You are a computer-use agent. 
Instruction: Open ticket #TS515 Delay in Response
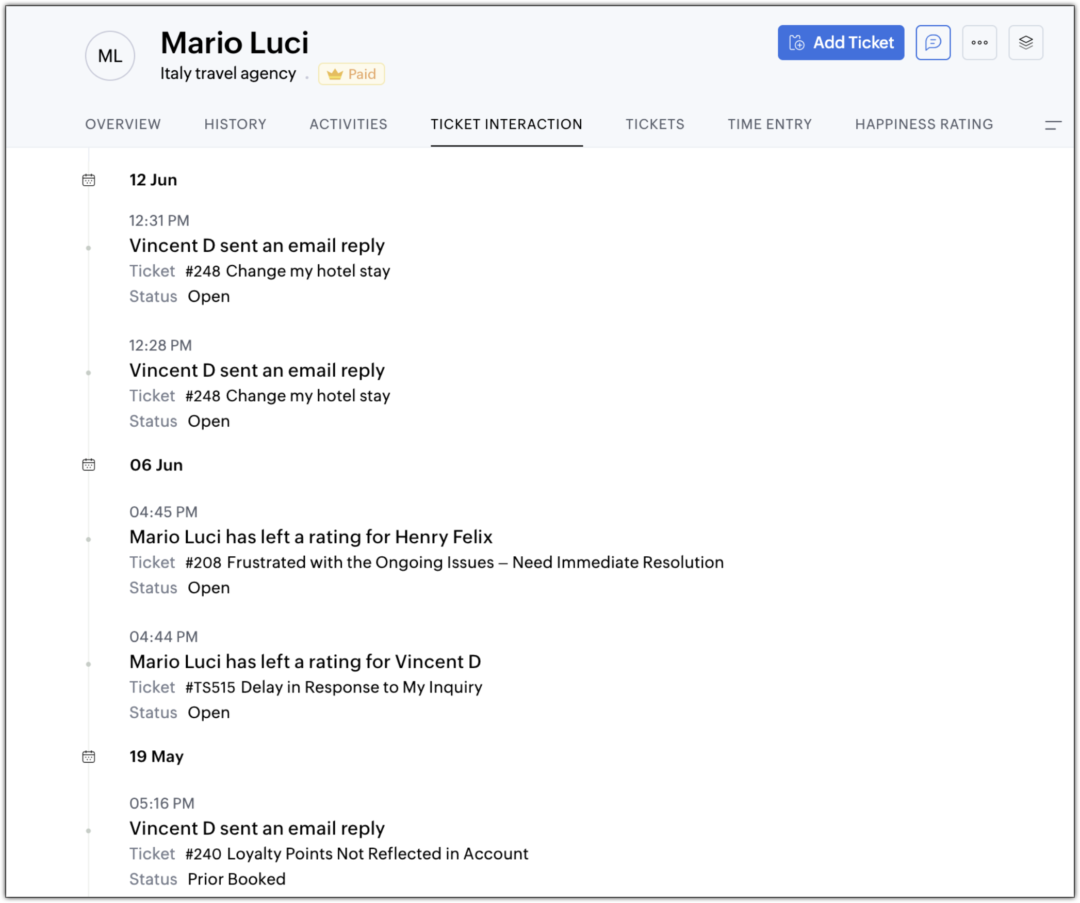[334, 687]
